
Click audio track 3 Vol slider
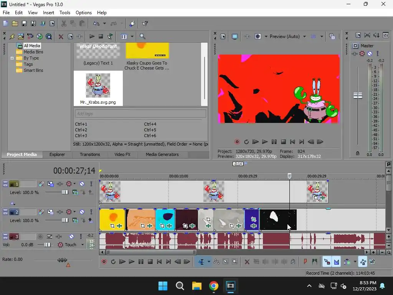[47, 245]
